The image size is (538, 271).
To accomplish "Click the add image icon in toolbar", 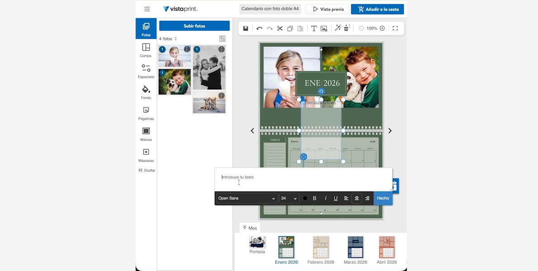I will coord(324,28).
